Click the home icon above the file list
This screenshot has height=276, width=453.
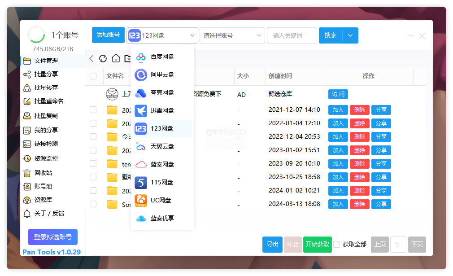[x=117, y=58]
